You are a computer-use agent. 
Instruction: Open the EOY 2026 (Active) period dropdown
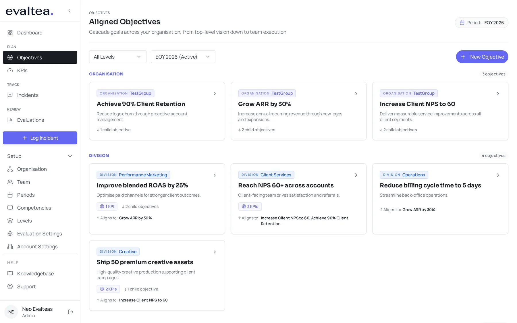(x=183, y=57)
